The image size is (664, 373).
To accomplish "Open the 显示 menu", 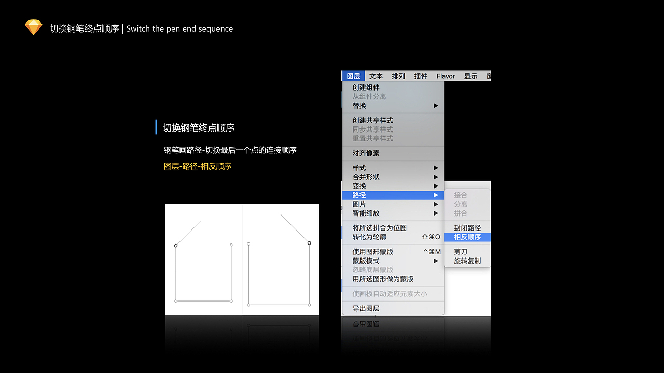I will coord(471,76).
